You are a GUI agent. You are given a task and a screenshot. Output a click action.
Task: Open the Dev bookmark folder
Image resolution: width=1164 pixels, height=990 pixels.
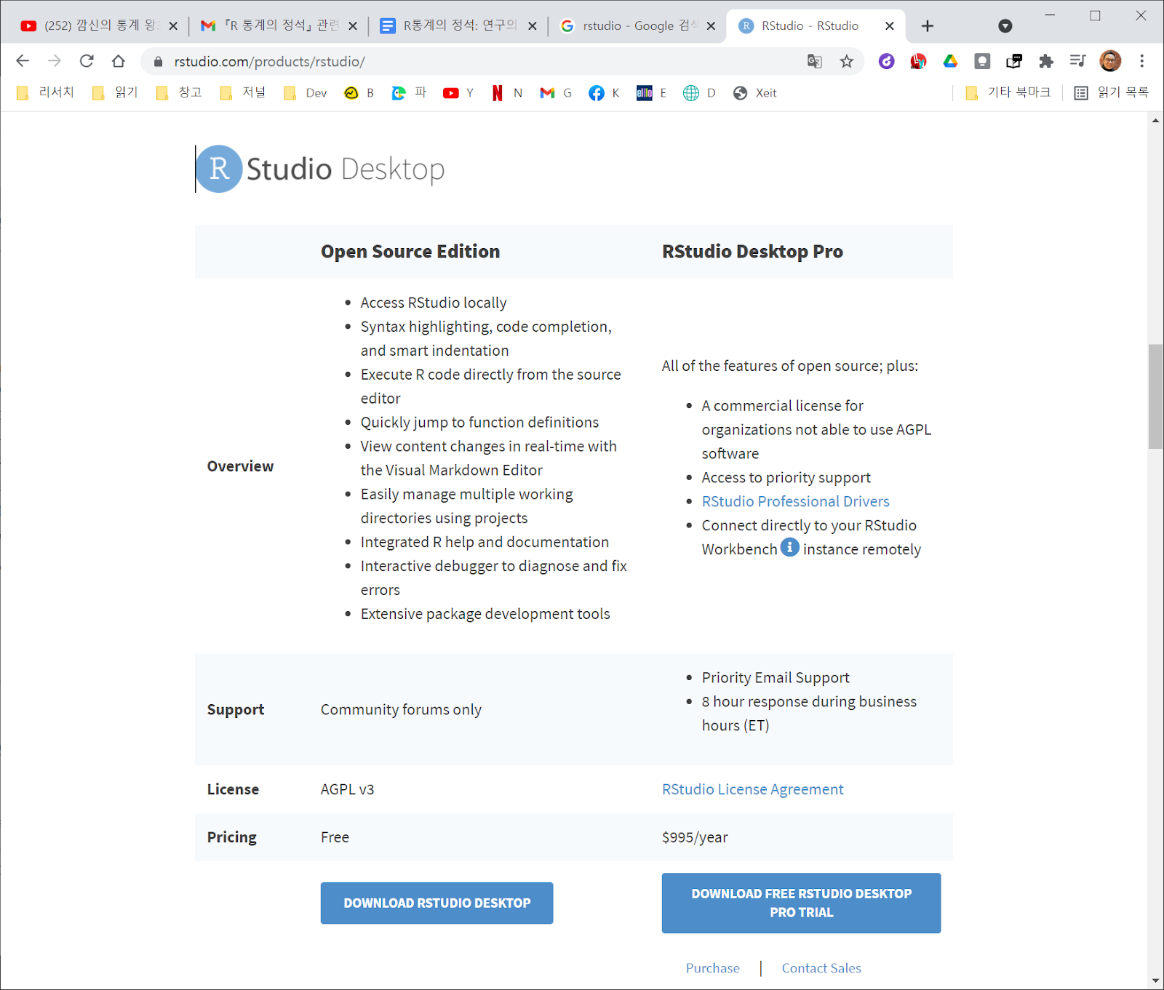point(306,93)
